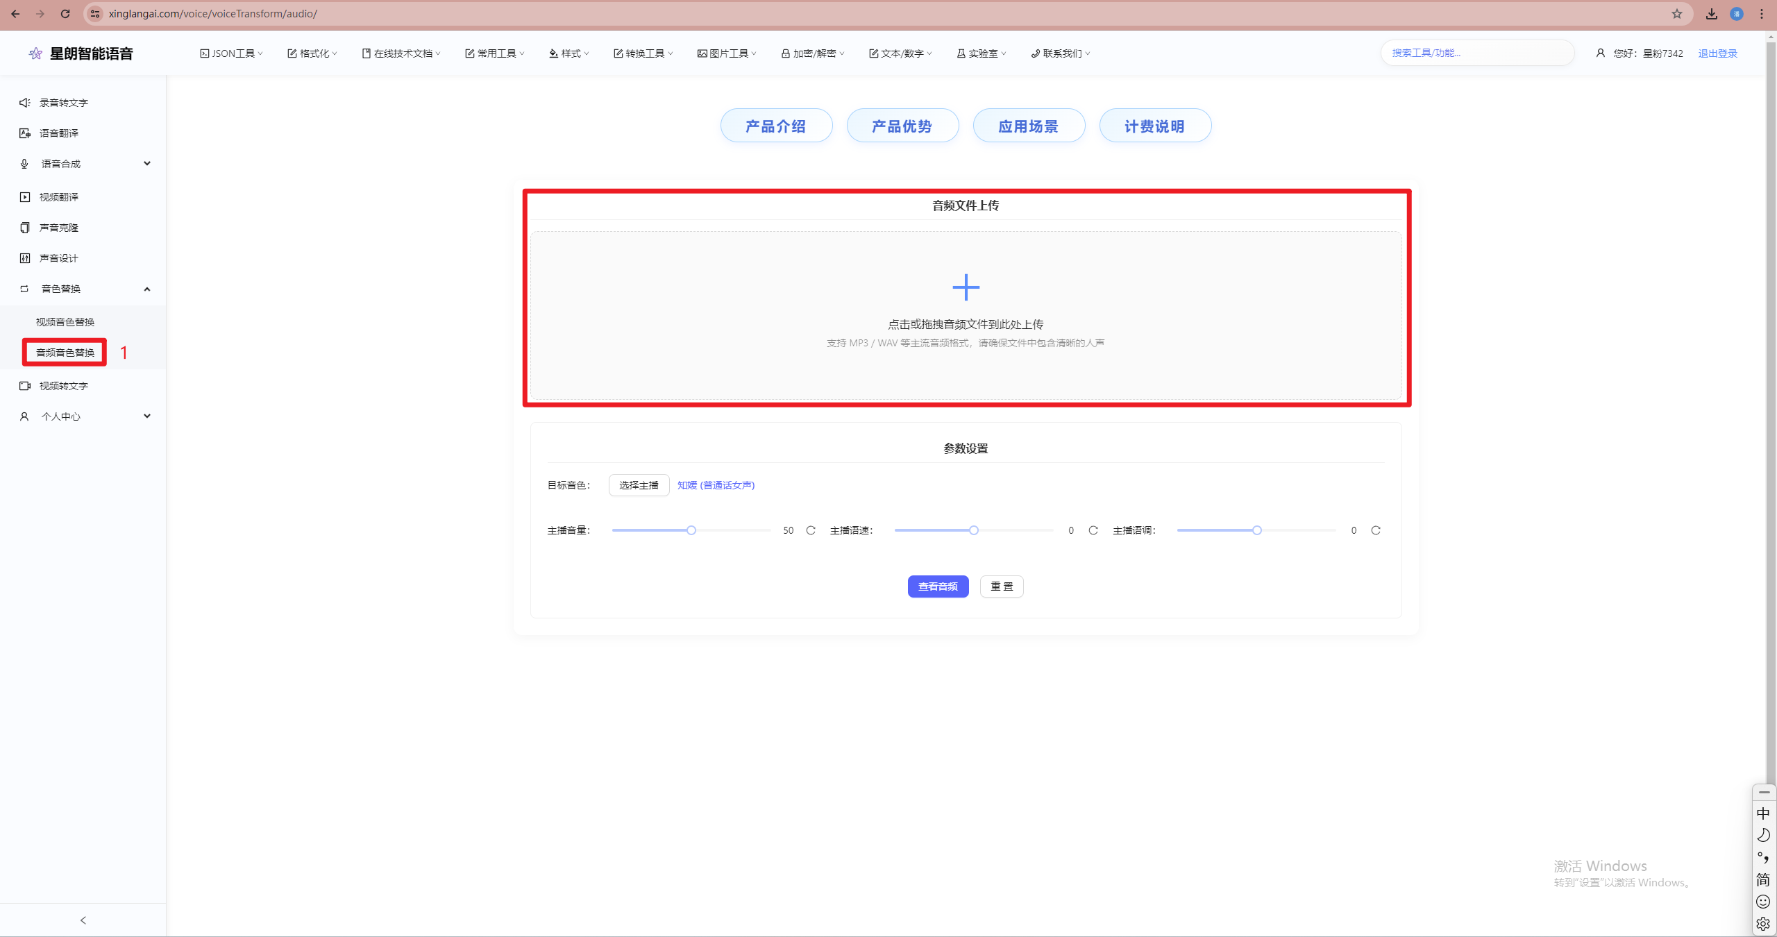Viewport: 1777px width, 937px height.
Task: Reload the page in the browser
Action: (65, 14)
